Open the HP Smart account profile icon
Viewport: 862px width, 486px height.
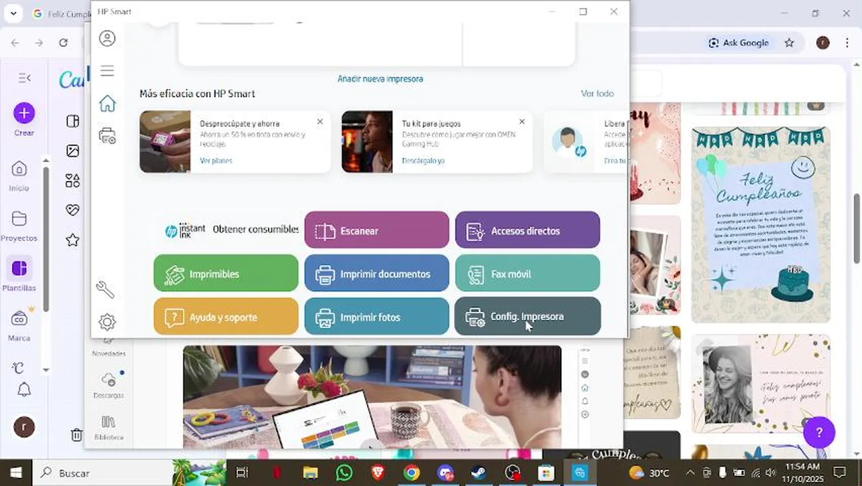[x=107, y=38]
